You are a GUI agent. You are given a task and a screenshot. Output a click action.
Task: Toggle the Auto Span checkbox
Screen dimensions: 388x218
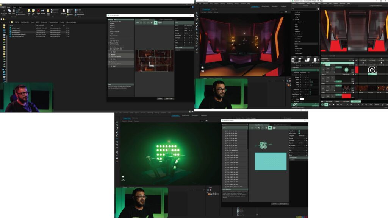pos(299,131)
